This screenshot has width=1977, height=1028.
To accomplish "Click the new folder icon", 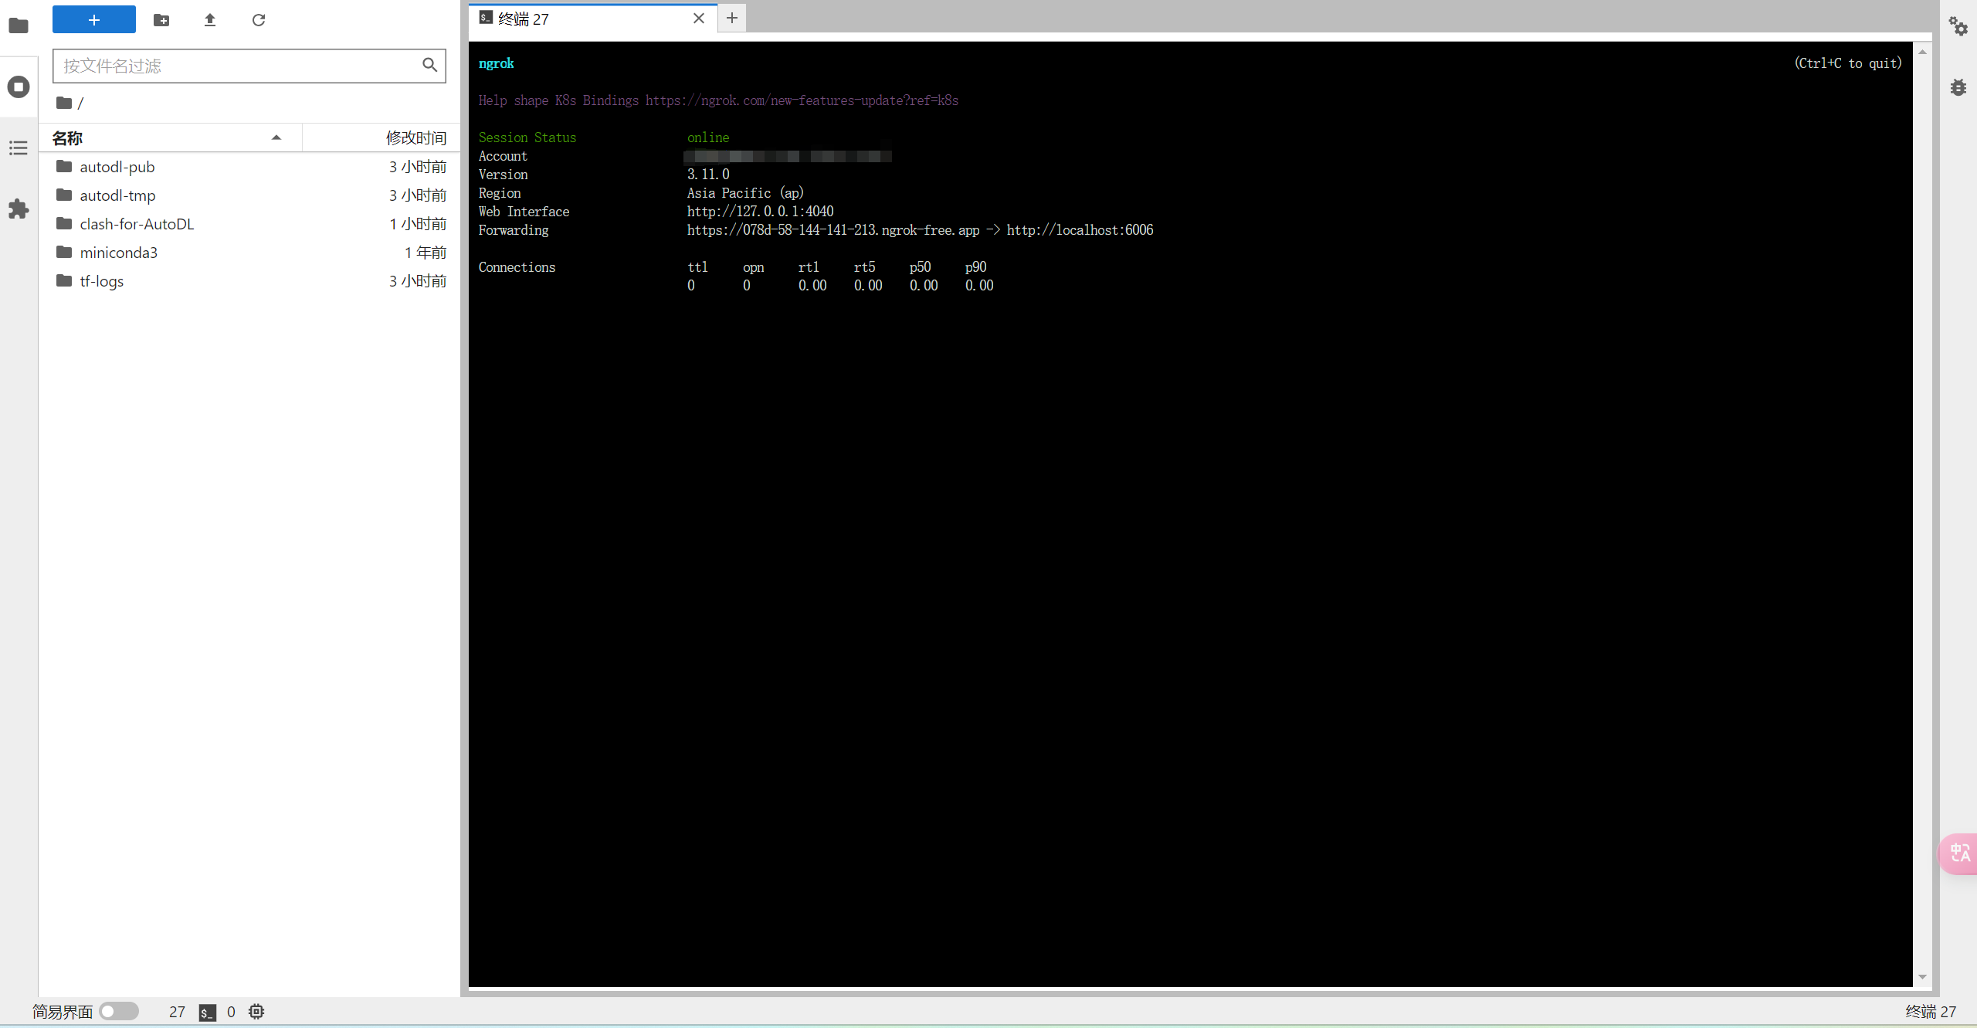I will point(161,20).
